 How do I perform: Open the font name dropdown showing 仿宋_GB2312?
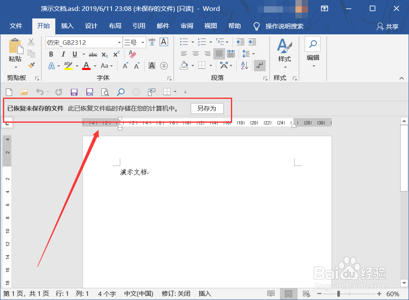coord(119,42)
